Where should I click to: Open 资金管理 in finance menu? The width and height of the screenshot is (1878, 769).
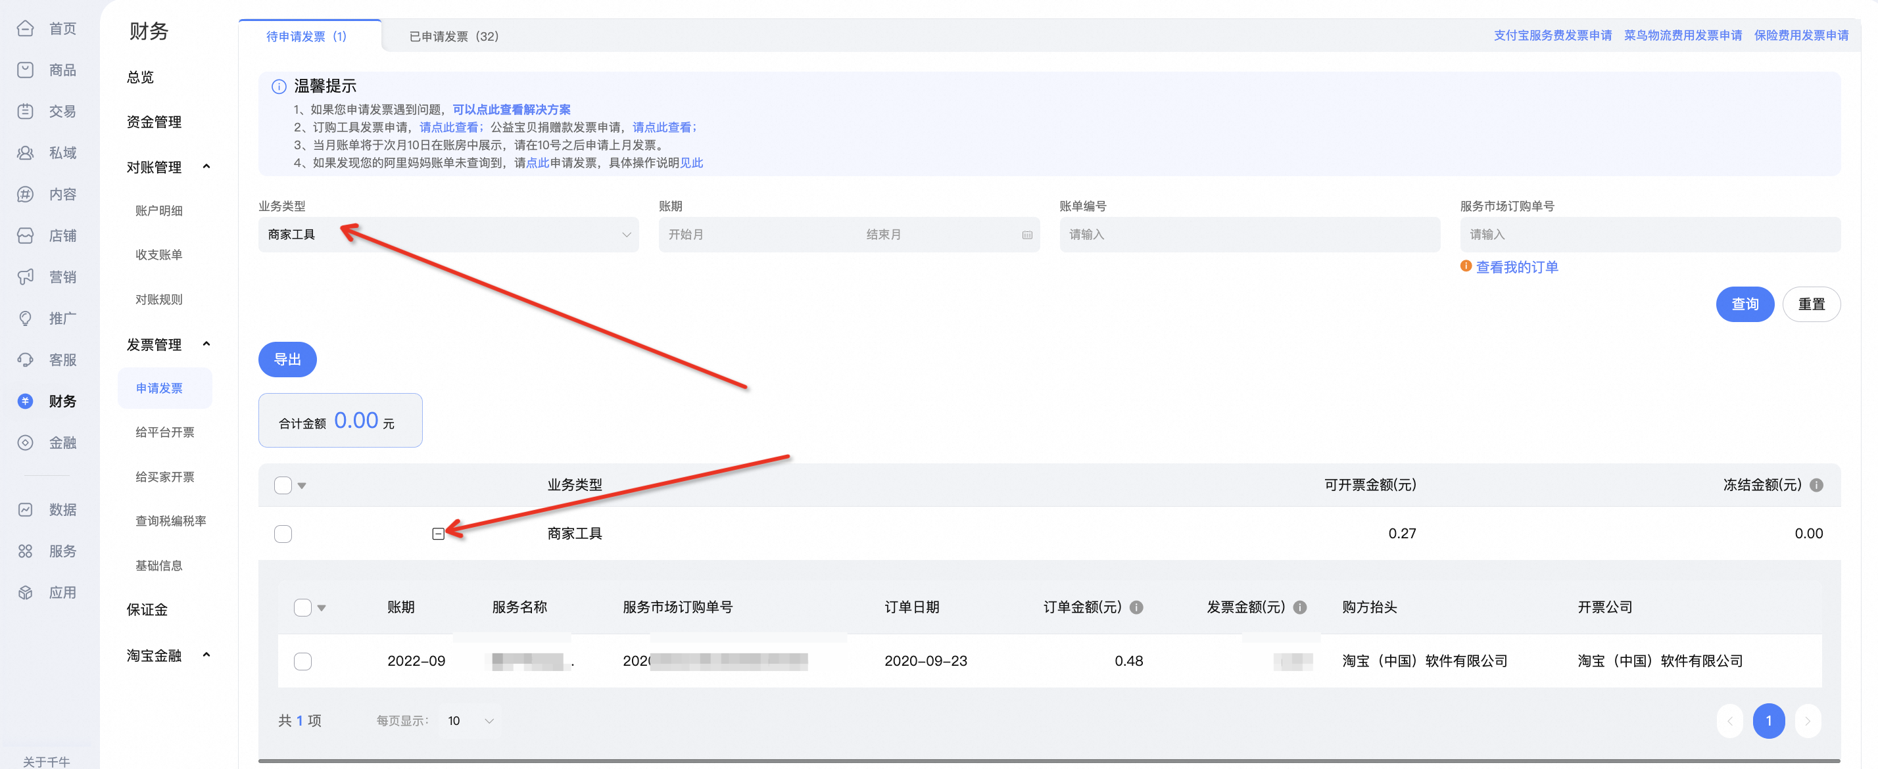[x=154, y=122]
